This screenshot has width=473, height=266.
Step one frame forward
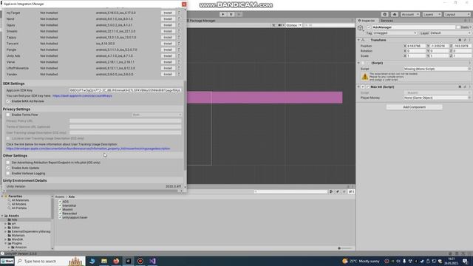click(x=239, y=14)
